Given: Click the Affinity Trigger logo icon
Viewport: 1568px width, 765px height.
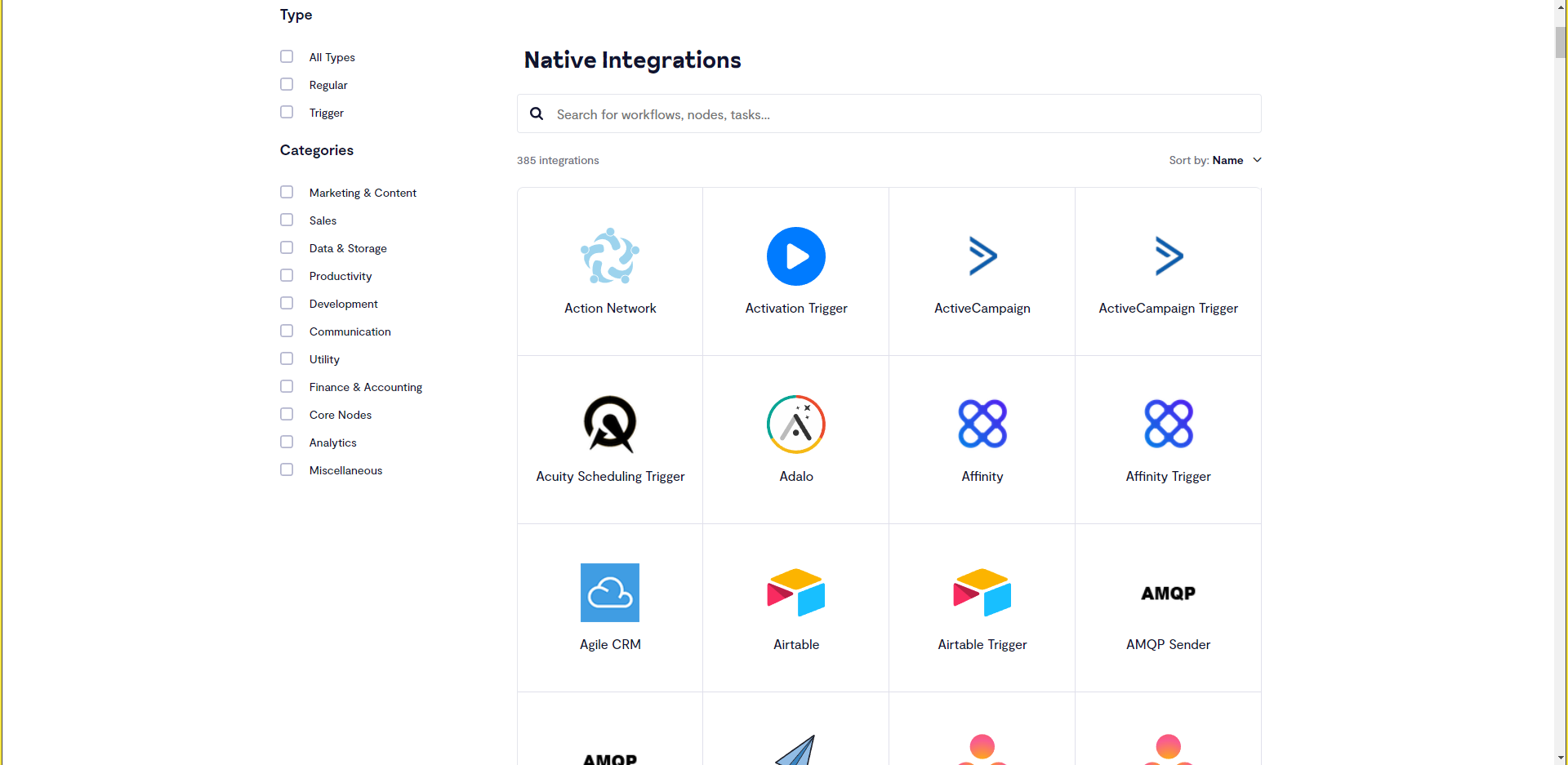Looking at the screenshot, I should point(1169,424).
